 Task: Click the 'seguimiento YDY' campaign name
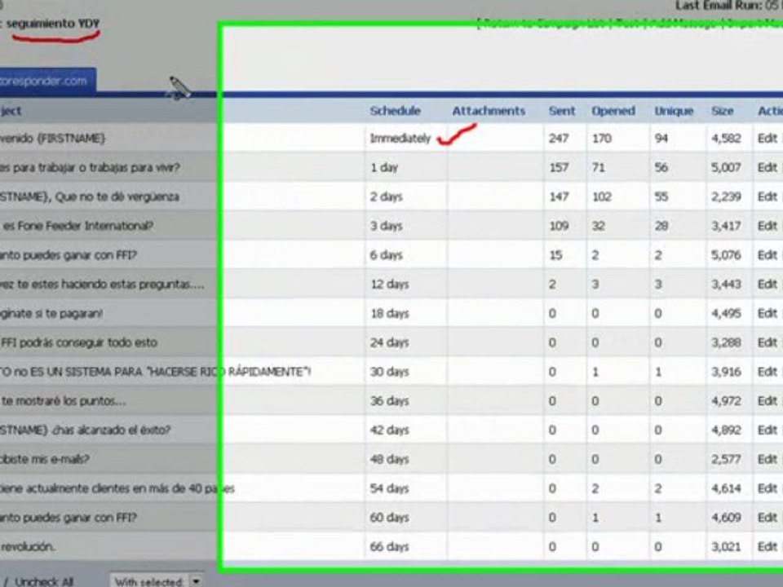click(x=53, y=24)
